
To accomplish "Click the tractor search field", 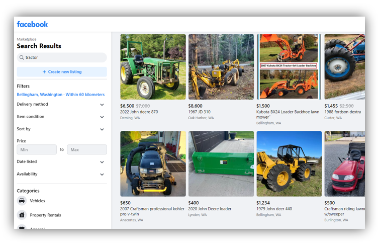I will point(62,57).
